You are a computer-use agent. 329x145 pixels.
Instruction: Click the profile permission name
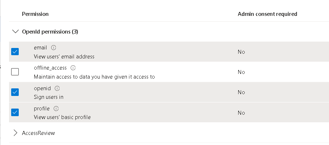42,109
